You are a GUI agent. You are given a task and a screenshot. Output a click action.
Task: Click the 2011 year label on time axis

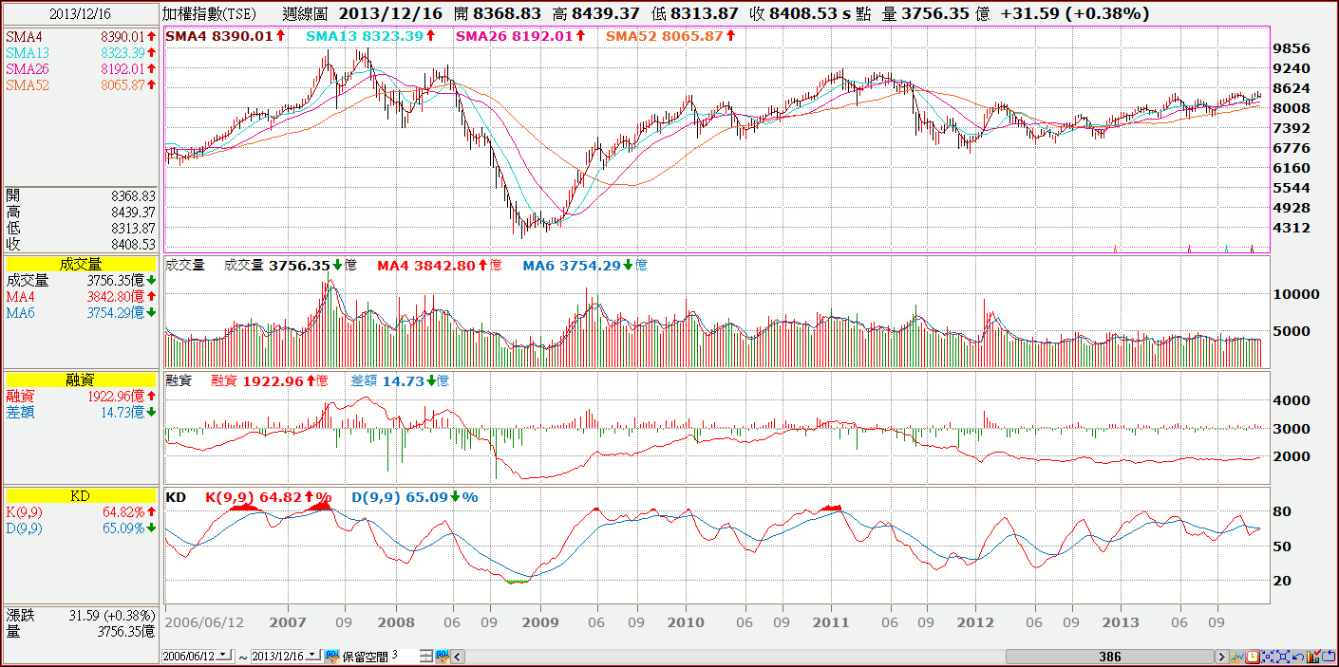point(830,622)
